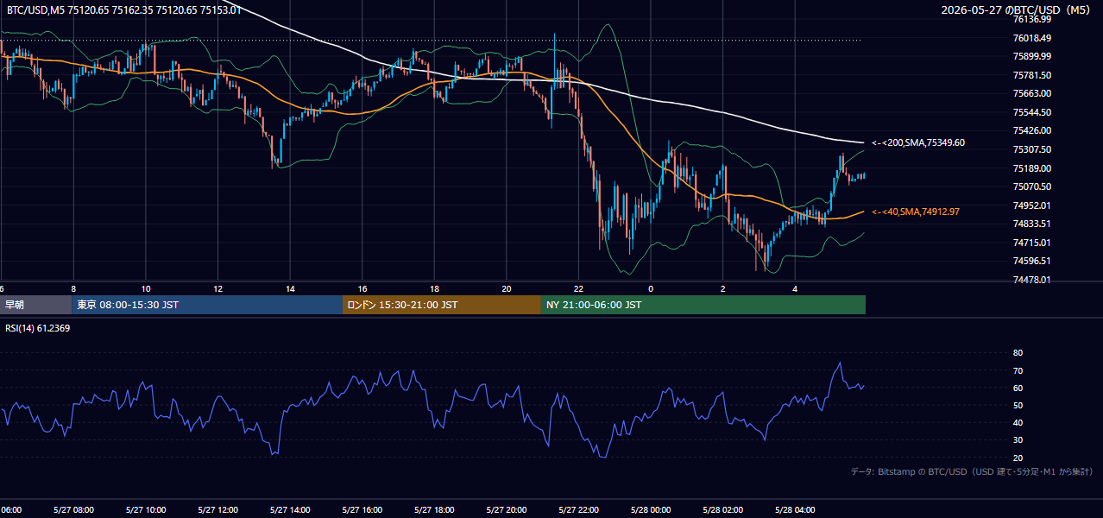The height and width of the screenshot is (518, 1103).
Task: Click the bottom time label 5/27 12:00
Action: [217, 509]
